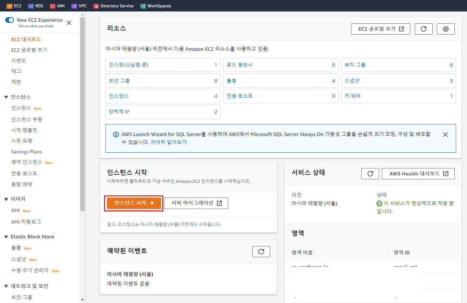This screenshot has height=303, width=467.
Task: Open 용량 예약 in sidebar
Action: tap(22, 184)
